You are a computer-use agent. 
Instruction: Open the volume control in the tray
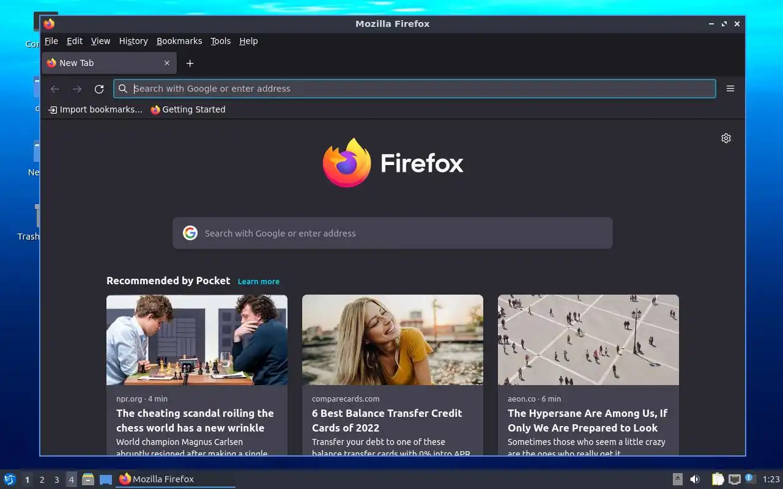tap(695, 479)
